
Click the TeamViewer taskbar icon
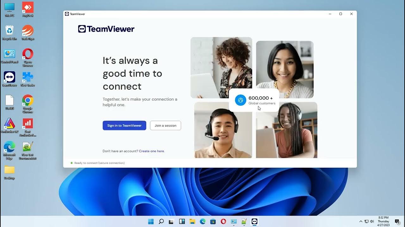point(254,221)
